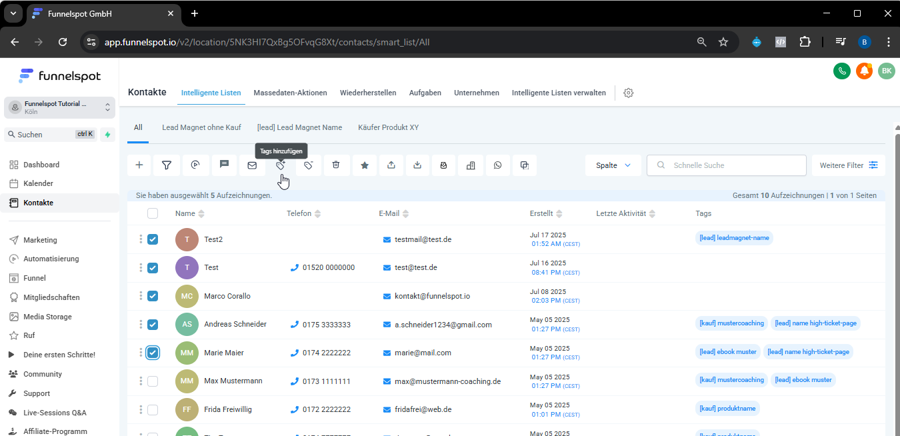Check Max Mustermann's checkbox
Screen dimensions: 900x436
(x=153, y=381)
